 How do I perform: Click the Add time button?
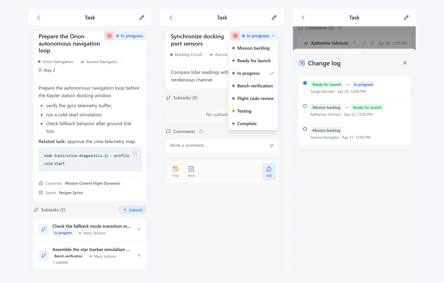coord(269,172)
